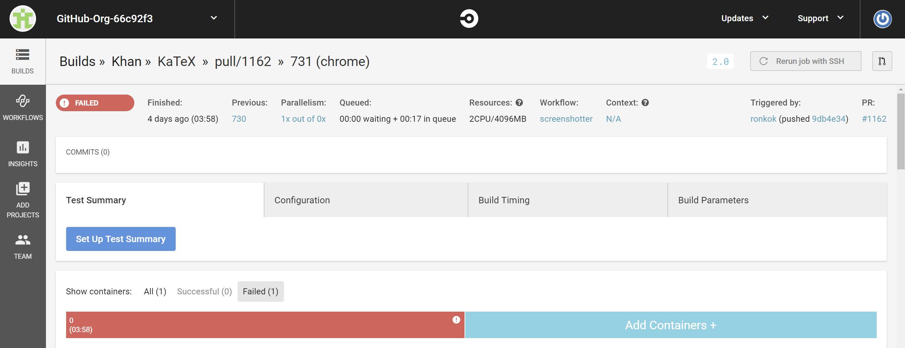Switch to the Build Parameters tab
Viewport: 905px width, 348px height.
coord(777,200)
